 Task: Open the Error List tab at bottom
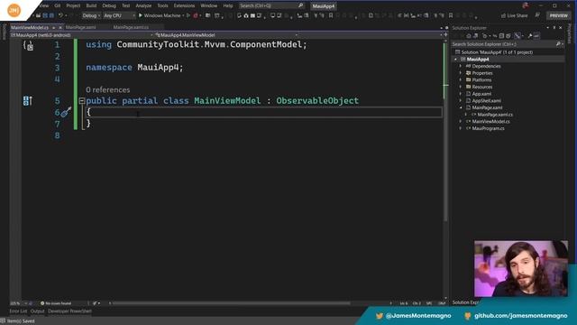pos(18,311)
